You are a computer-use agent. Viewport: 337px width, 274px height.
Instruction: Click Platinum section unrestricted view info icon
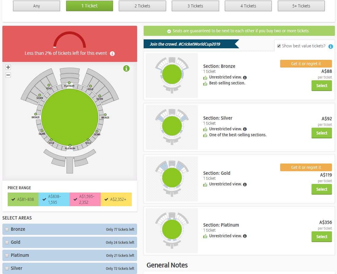(245, 236)
